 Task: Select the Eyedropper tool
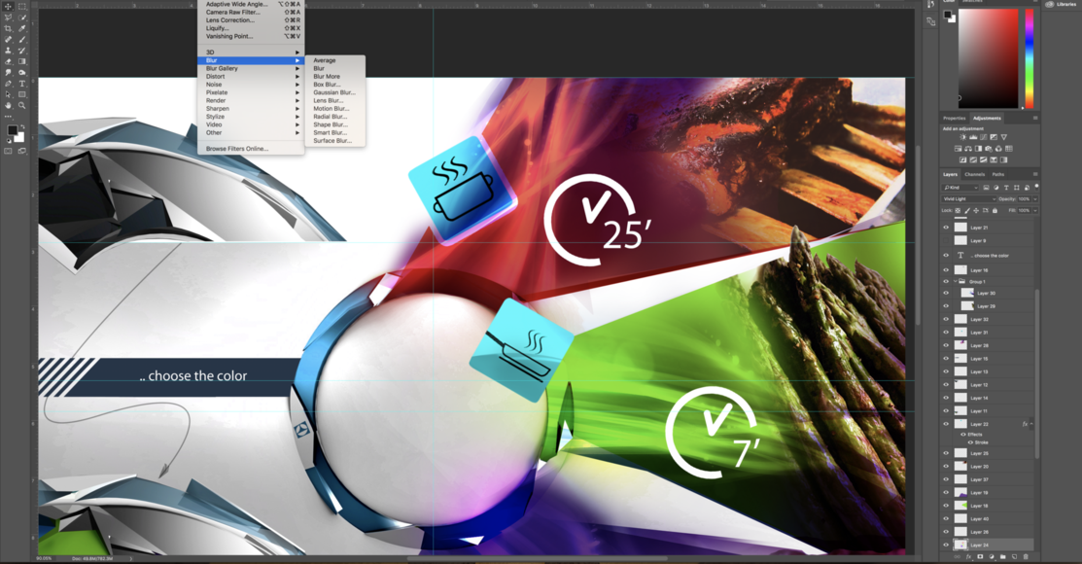click(22, 28)
